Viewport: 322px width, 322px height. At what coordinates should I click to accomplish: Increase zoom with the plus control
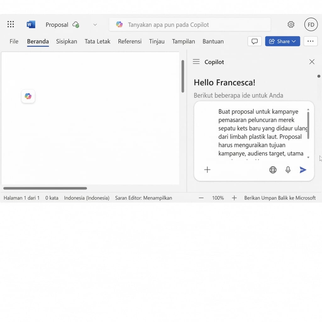[234, 198]
